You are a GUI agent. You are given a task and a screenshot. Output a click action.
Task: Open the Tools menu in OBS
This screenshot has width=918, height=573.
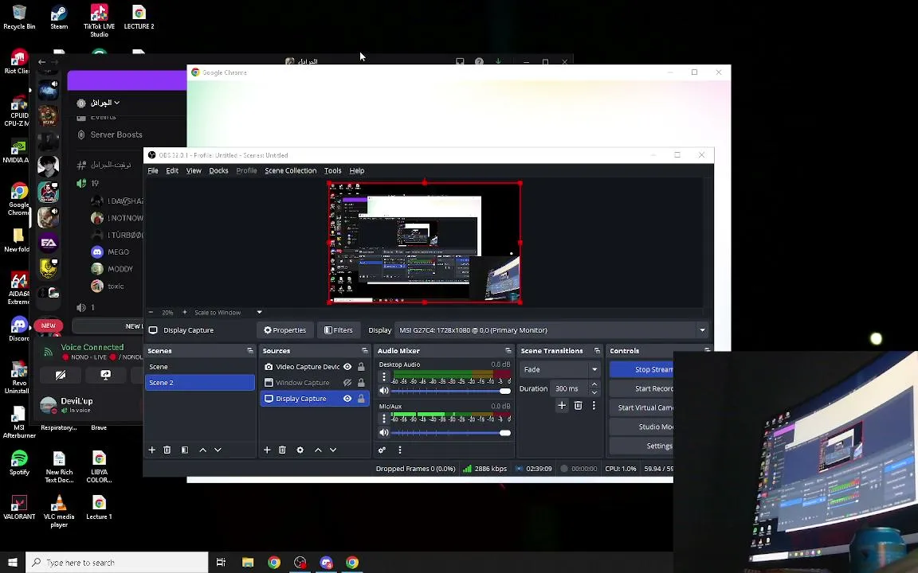click(332, 171)
